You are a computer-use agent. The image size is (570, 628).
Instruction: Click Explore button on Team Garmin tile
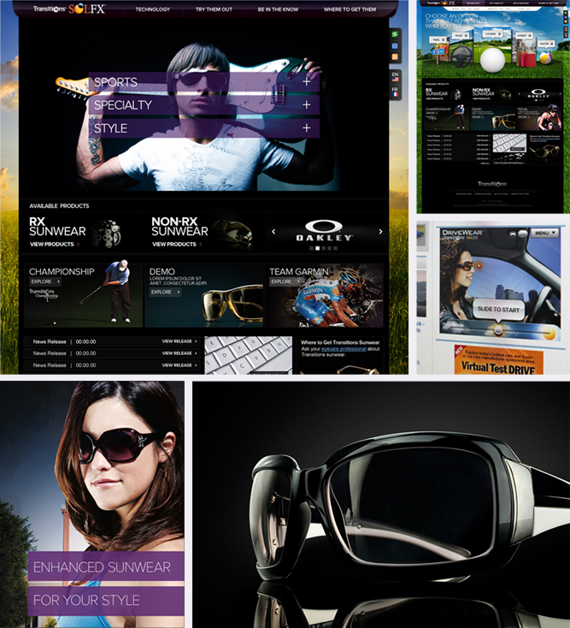(285, 281)
